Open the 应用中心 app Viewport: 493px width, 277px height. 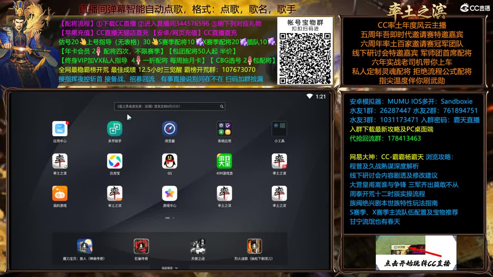pyautogui.click(x=60, y=129)
